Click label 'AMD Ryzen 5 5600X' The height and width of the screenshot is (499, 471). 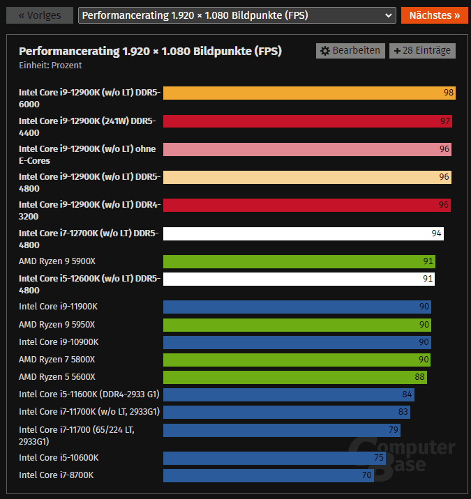pyautogui.click(x=57, y=377)
